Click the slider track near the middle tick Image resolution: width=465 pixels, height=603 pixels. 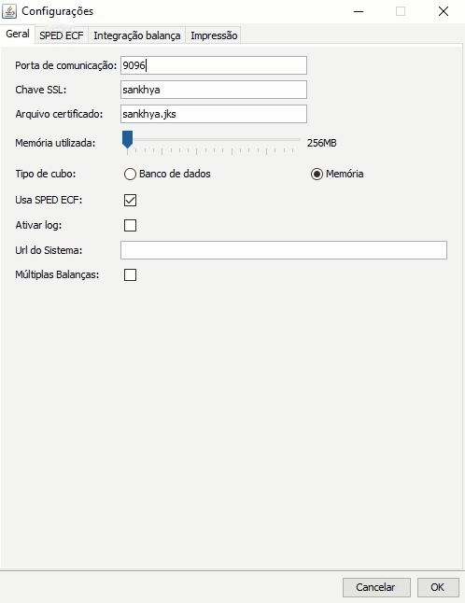coord(214,140)
